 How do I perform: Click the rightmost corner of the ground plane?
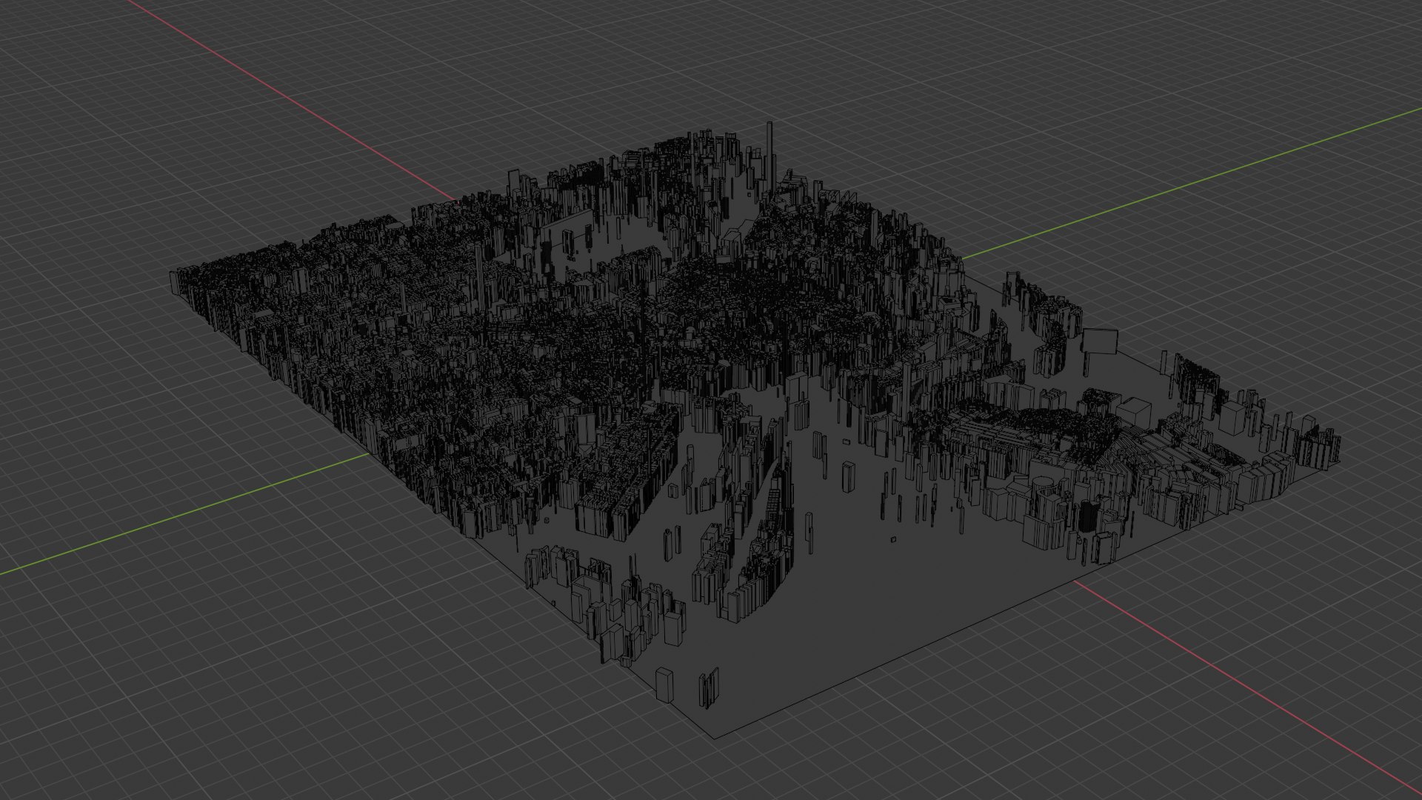[1339, 462]
